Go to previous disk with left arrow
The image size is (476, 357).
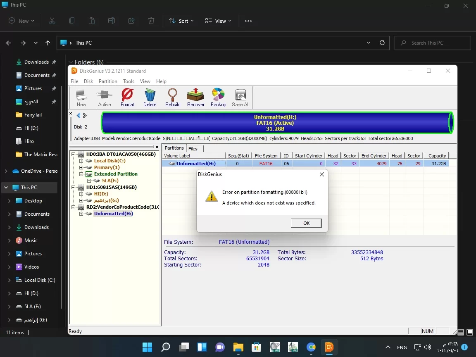point(79,115)
